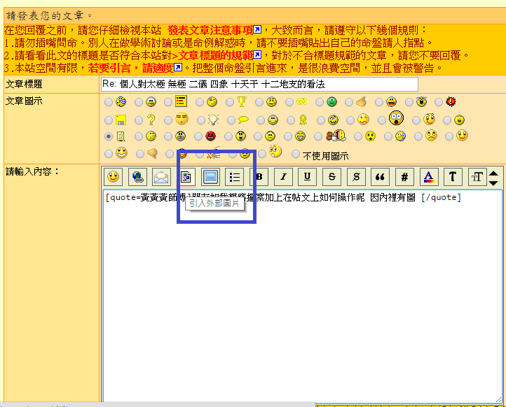Click the blue frame box toolbar icon
Viewport: 506px width, 407px height.
[210, 177]
